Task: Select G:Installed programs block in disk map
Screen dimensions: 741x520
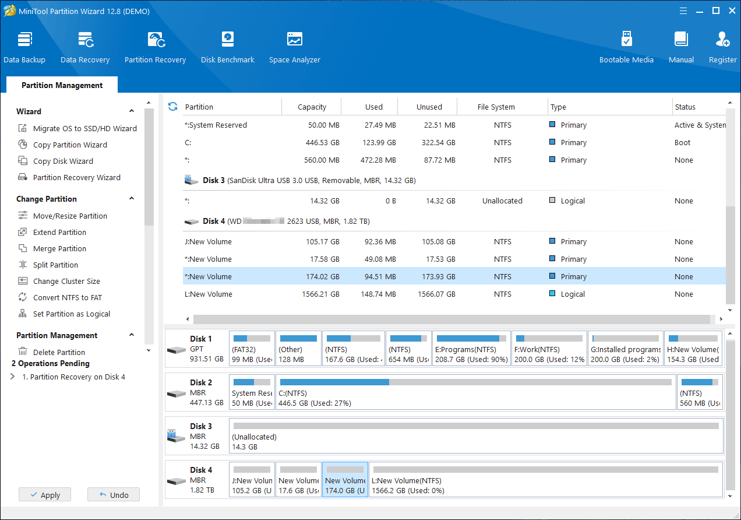Action: point(626,349)
